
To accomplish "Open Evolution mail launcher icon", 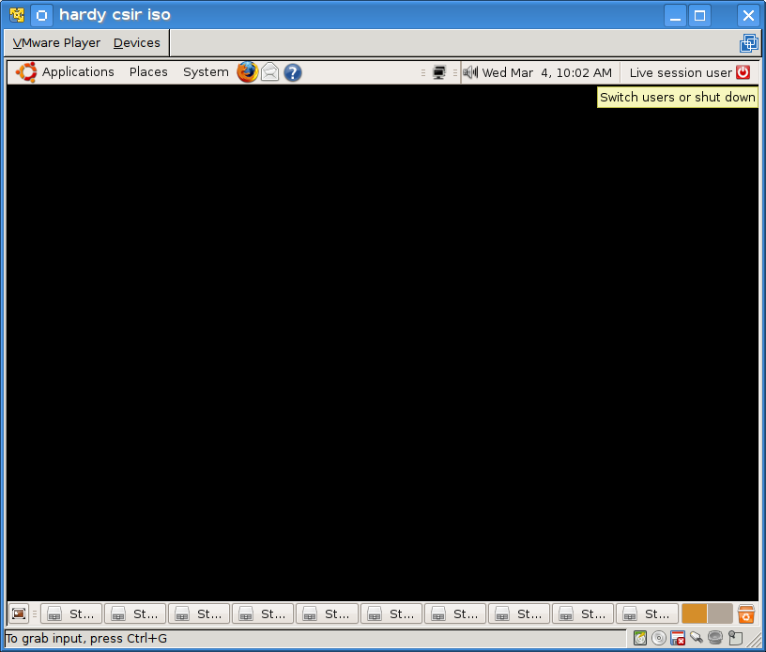I will (x=270, y=72).
